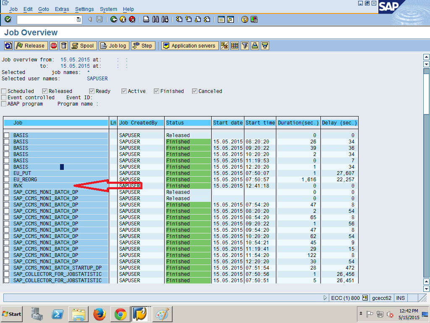The height and width of the screenshot is (323, 430).
Task: Go to First Page icon
Action: 179,19
